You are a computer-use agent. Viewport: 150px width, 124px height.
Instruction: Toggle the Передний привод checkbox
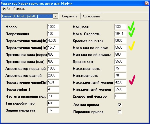point(120,112)
